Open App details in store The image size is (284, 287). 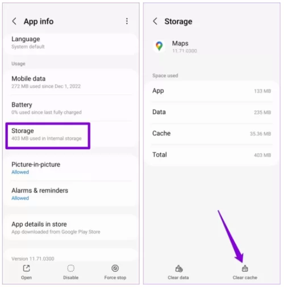pos(72,227)
